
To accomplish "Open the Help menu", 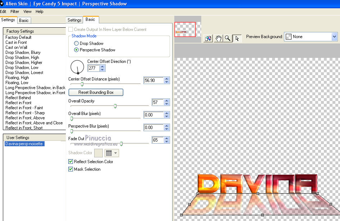I will pyautogui.click(x=40, y=11).
